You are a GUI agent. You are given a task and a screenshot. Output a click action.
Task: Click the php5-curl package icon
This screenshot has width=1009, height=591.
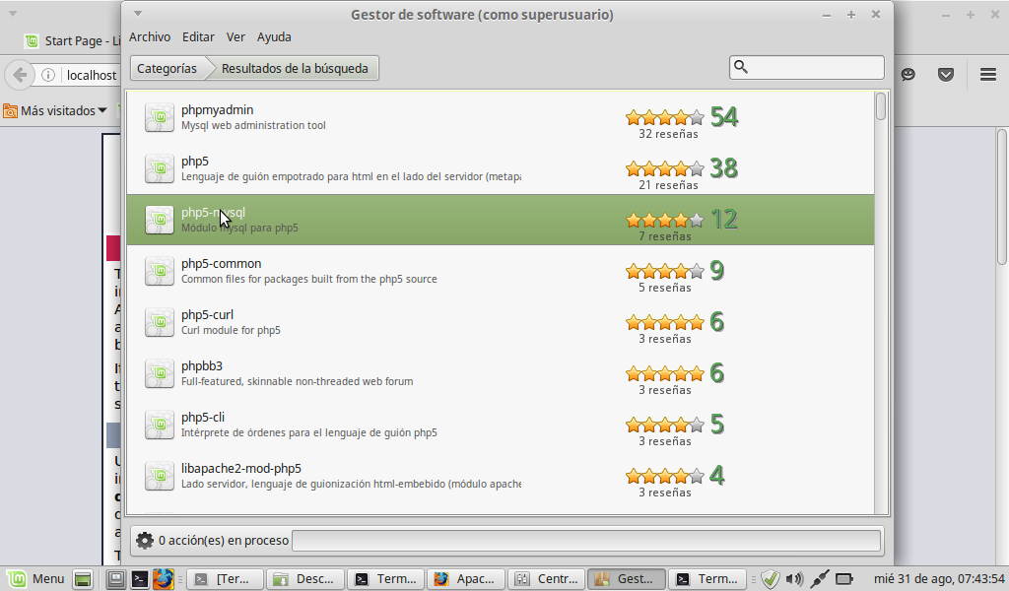point(160,322)
